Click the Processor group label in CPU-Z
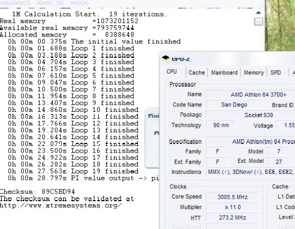 pos(182,85)
